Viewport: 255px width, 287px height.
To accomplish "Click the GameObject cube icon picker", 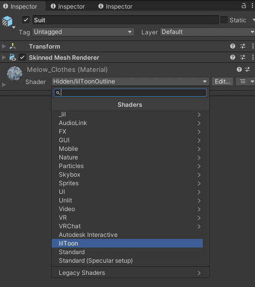I will click(x=9, y=22).
